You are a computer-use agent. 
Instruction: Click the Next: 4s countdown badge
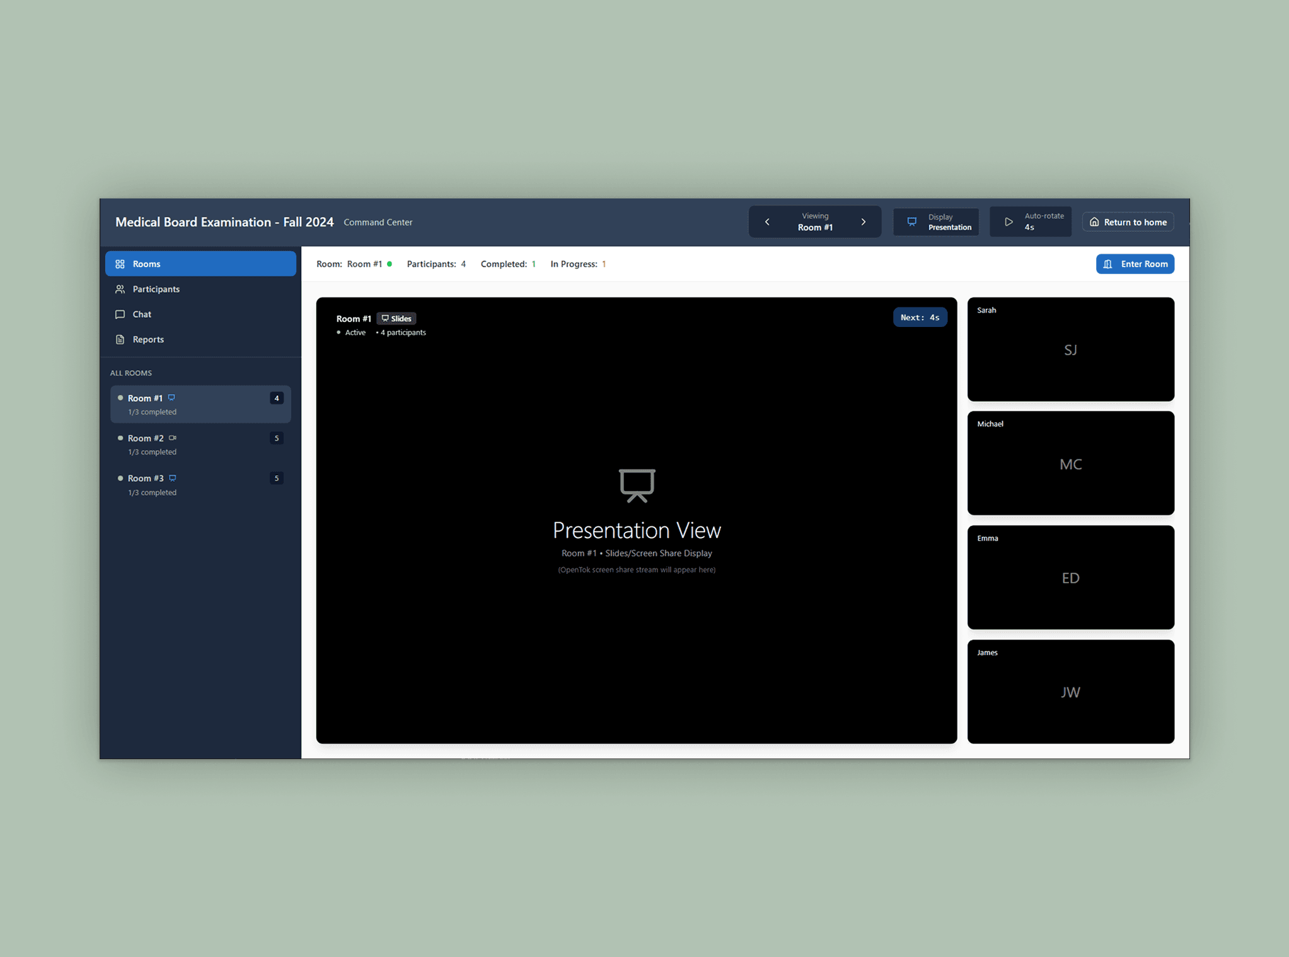click(x=920, y=317)
